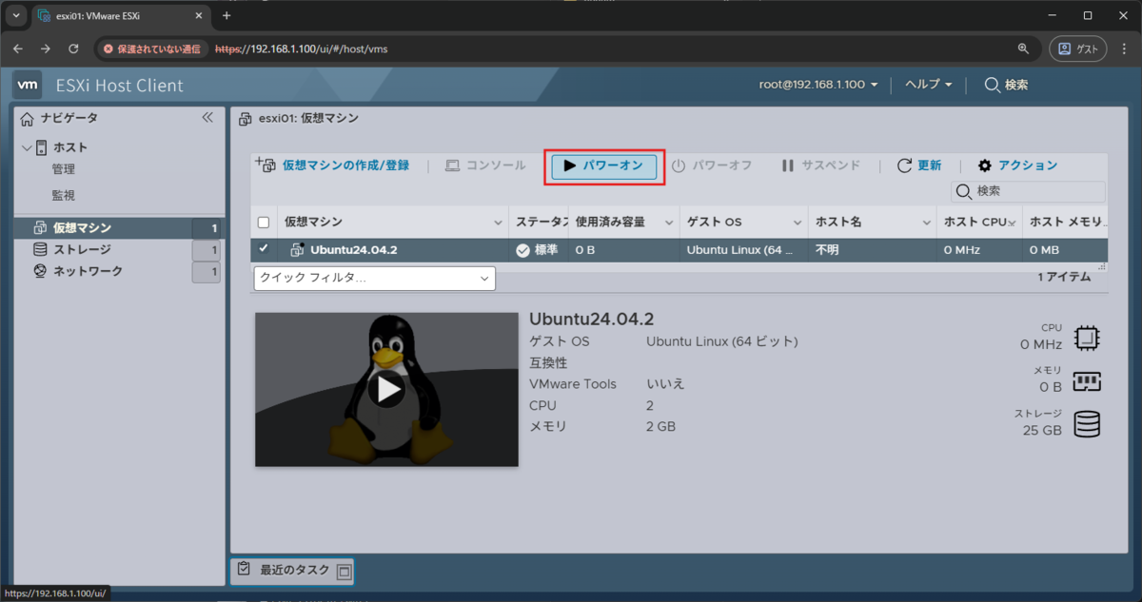Open the Host CPU column header dropdown
1142x602 pixels.
[1012, 223]
